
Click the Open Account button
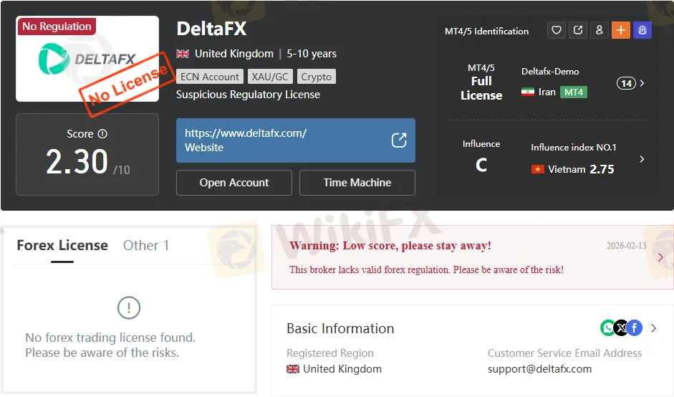pos(234,183)
